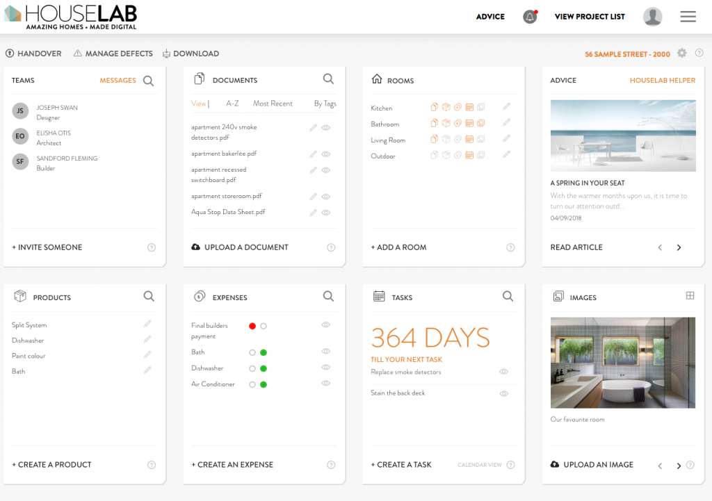The height and width of the screenshot is (501, 712).
Task: Click the JS avatar for Joseph Swan
Action: tap(20, 110)
